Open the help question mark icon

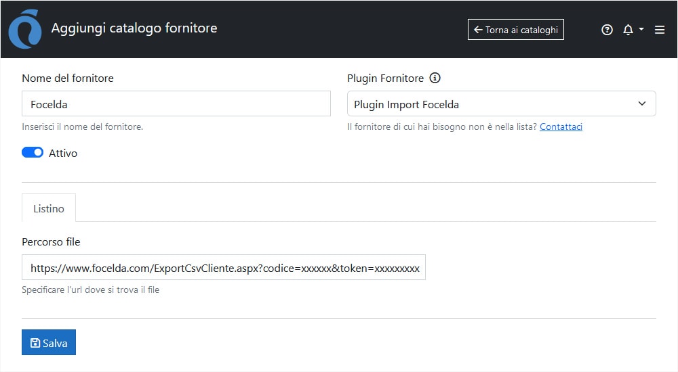tap(607, 30)
